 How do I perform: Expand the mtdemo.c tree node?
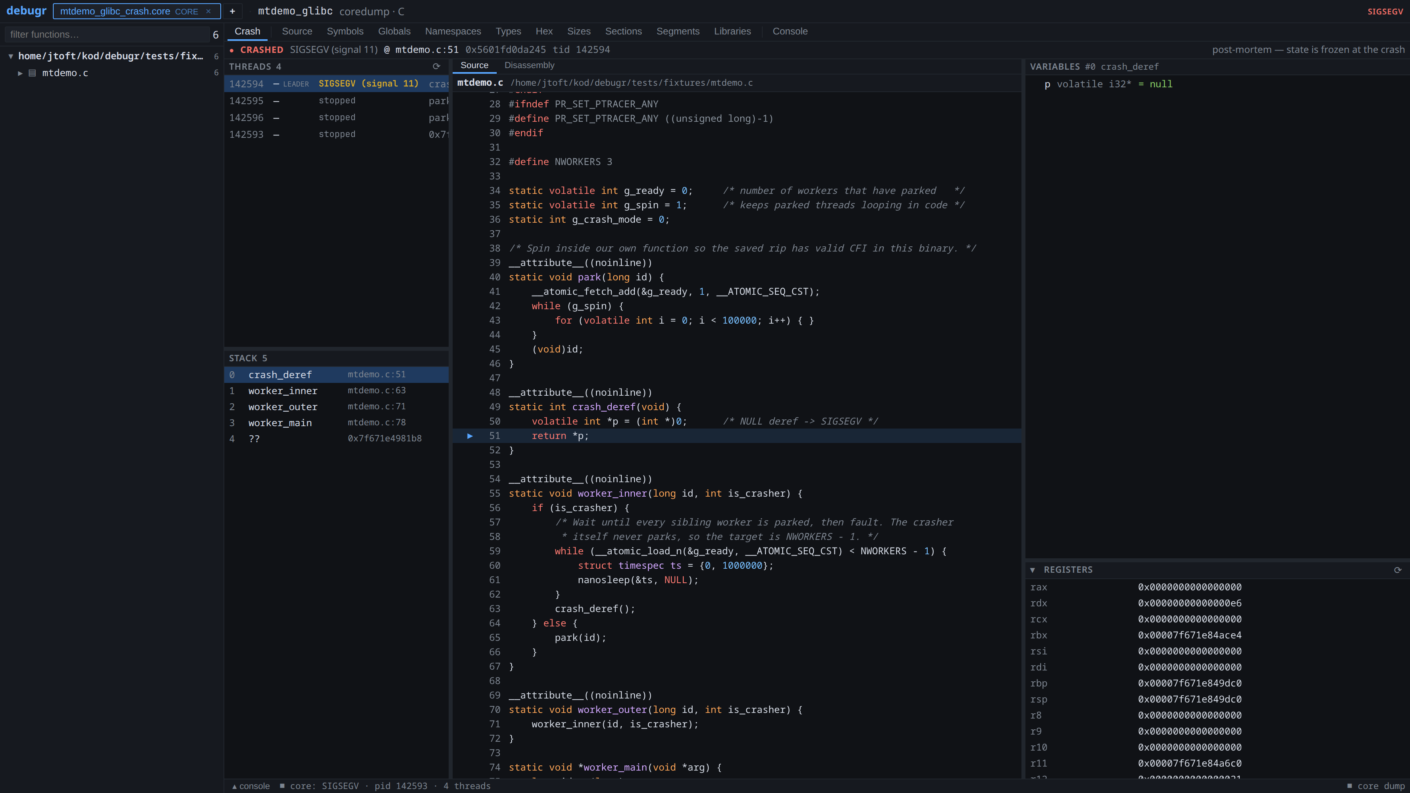(x=20, y=73)
